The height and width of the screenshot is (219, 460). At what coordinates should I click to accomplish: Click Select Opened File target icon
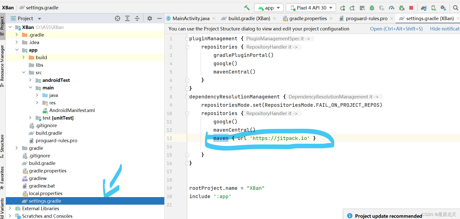118,18
